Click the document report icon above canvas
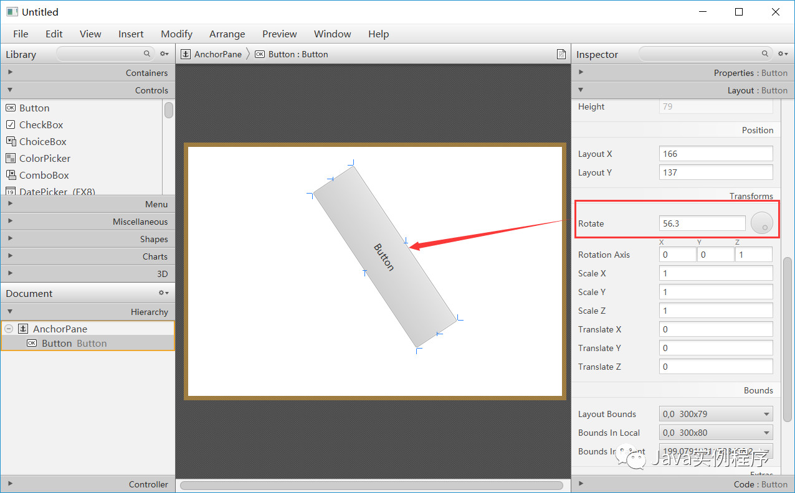This screenshot has height=493, width=795. point(561,54)
